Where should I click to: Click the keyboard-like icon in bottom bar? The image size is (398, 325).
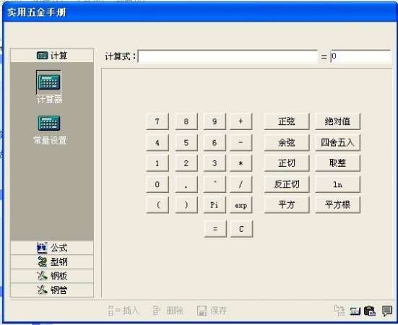[x=355, y=311]
